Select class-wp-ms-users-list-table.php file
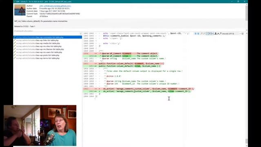 tap(39, 52)
